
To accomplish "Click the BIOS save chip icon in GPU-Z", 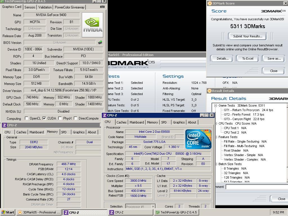I will coord(100,42).
